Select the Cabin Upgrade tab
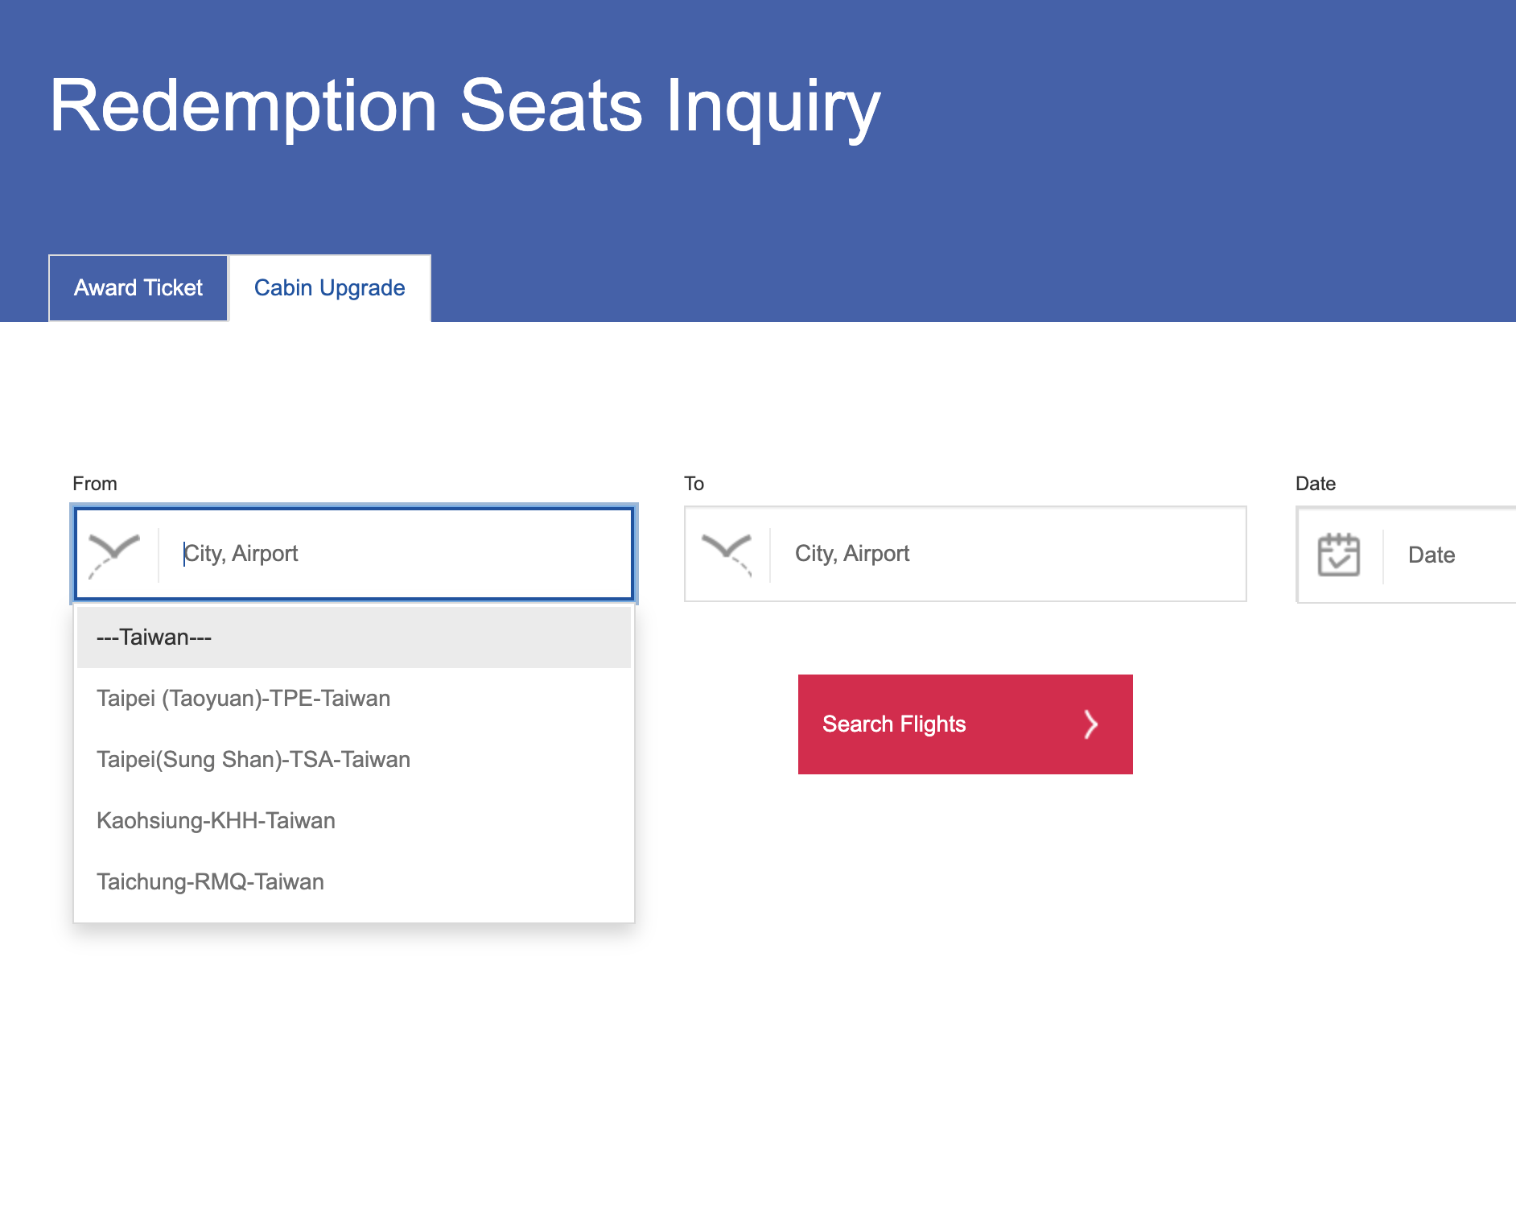The height and width of the screenshot is (1209, 1516). click(x=330, y=288)
